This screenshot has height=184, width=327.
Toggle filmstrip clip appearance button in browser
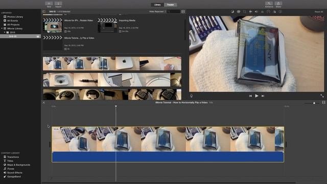[183, 11]
